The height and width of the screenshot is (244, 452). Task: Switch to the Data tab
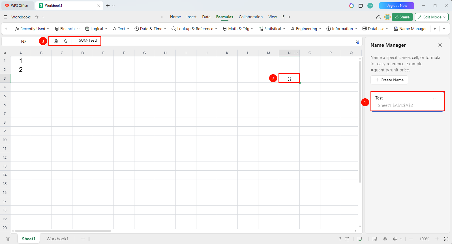click(x=206, y=17)
